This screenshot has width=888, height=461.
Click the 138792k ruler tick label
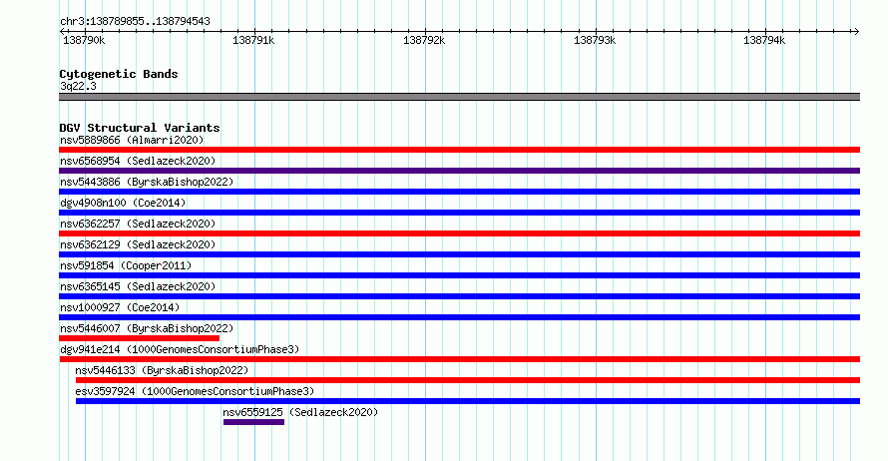click(424, 40)
